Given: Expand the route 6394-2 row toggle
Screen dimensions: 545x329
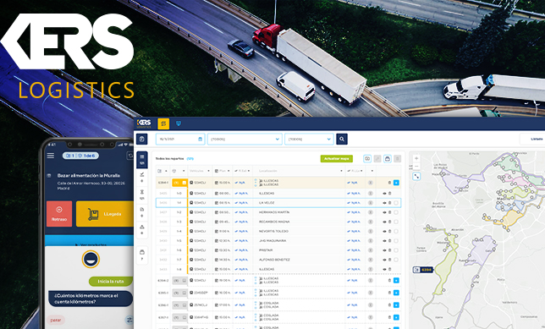Looking at the screenshot, I should tap(179, 280).
